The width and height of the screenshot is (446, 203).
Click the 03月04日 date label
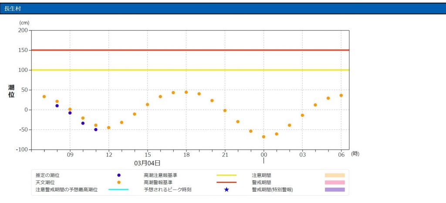click(x=147, y=163)
